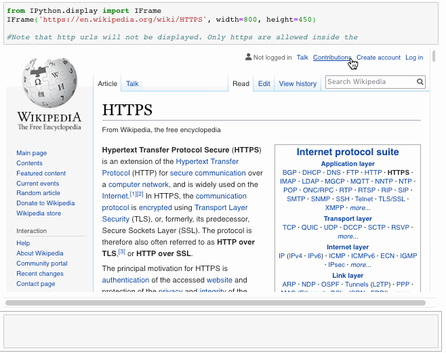This screenshot has height=353, width=446.
Task: Switch to the View history tab
Action: click(x=298, y=84)
